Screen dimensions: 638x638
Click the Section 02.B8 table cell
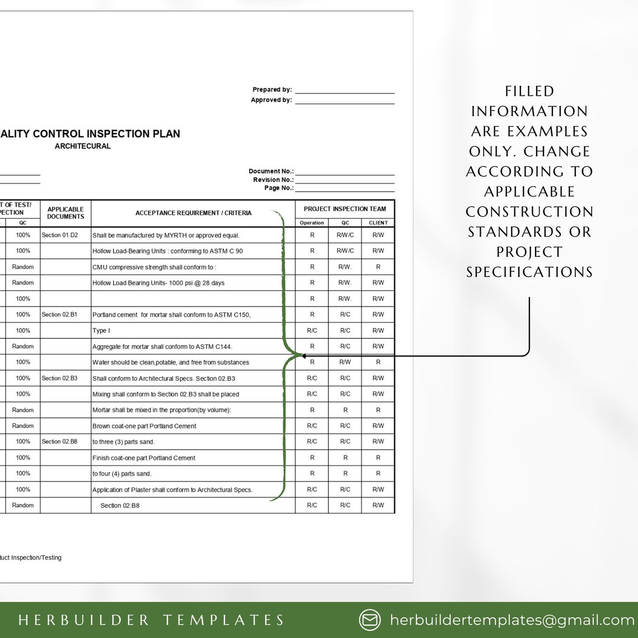(x=60, y=442)
